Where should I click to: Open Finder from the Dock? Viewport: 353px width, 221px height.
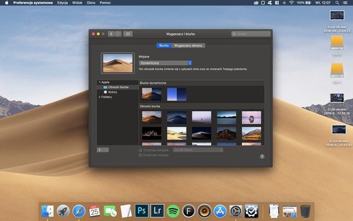click(48, 211)
